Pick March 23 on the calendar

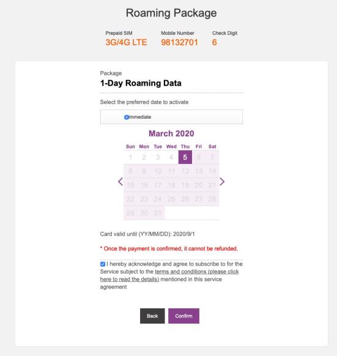click(x=144, y=199)
